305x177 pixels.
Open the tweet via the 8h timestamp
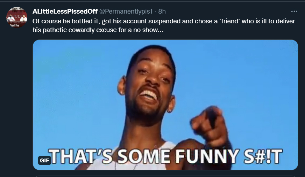point(162,11)
